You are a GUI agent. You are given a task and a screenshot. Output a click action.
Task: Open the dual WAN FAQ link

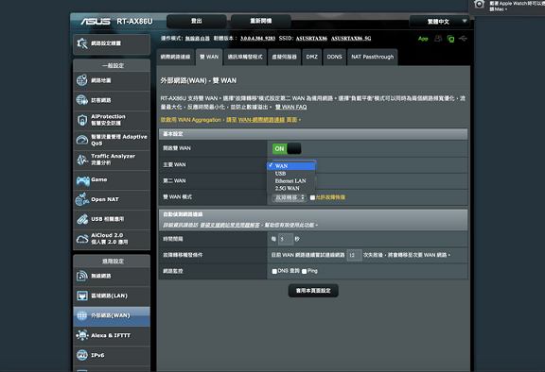290,107
